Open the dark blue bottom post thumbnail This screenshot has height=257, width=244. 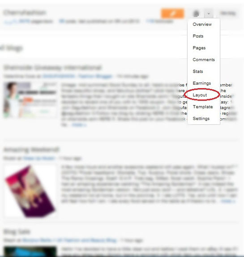(x=30, y=251)
